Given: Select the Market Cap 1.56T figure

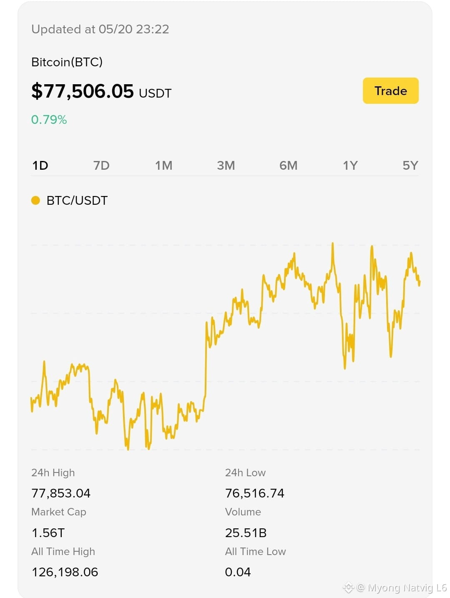Looking at the screenshot, I should click(x=48, y=533).
